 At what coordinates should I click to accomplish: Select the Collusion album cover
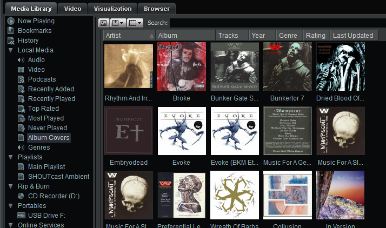point(288,195)
